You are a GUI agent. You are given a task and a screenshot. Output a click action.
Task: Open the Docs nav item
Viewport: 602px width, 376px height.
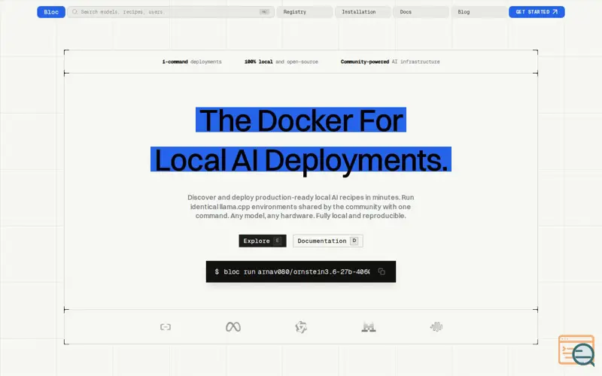click(421, 12)
